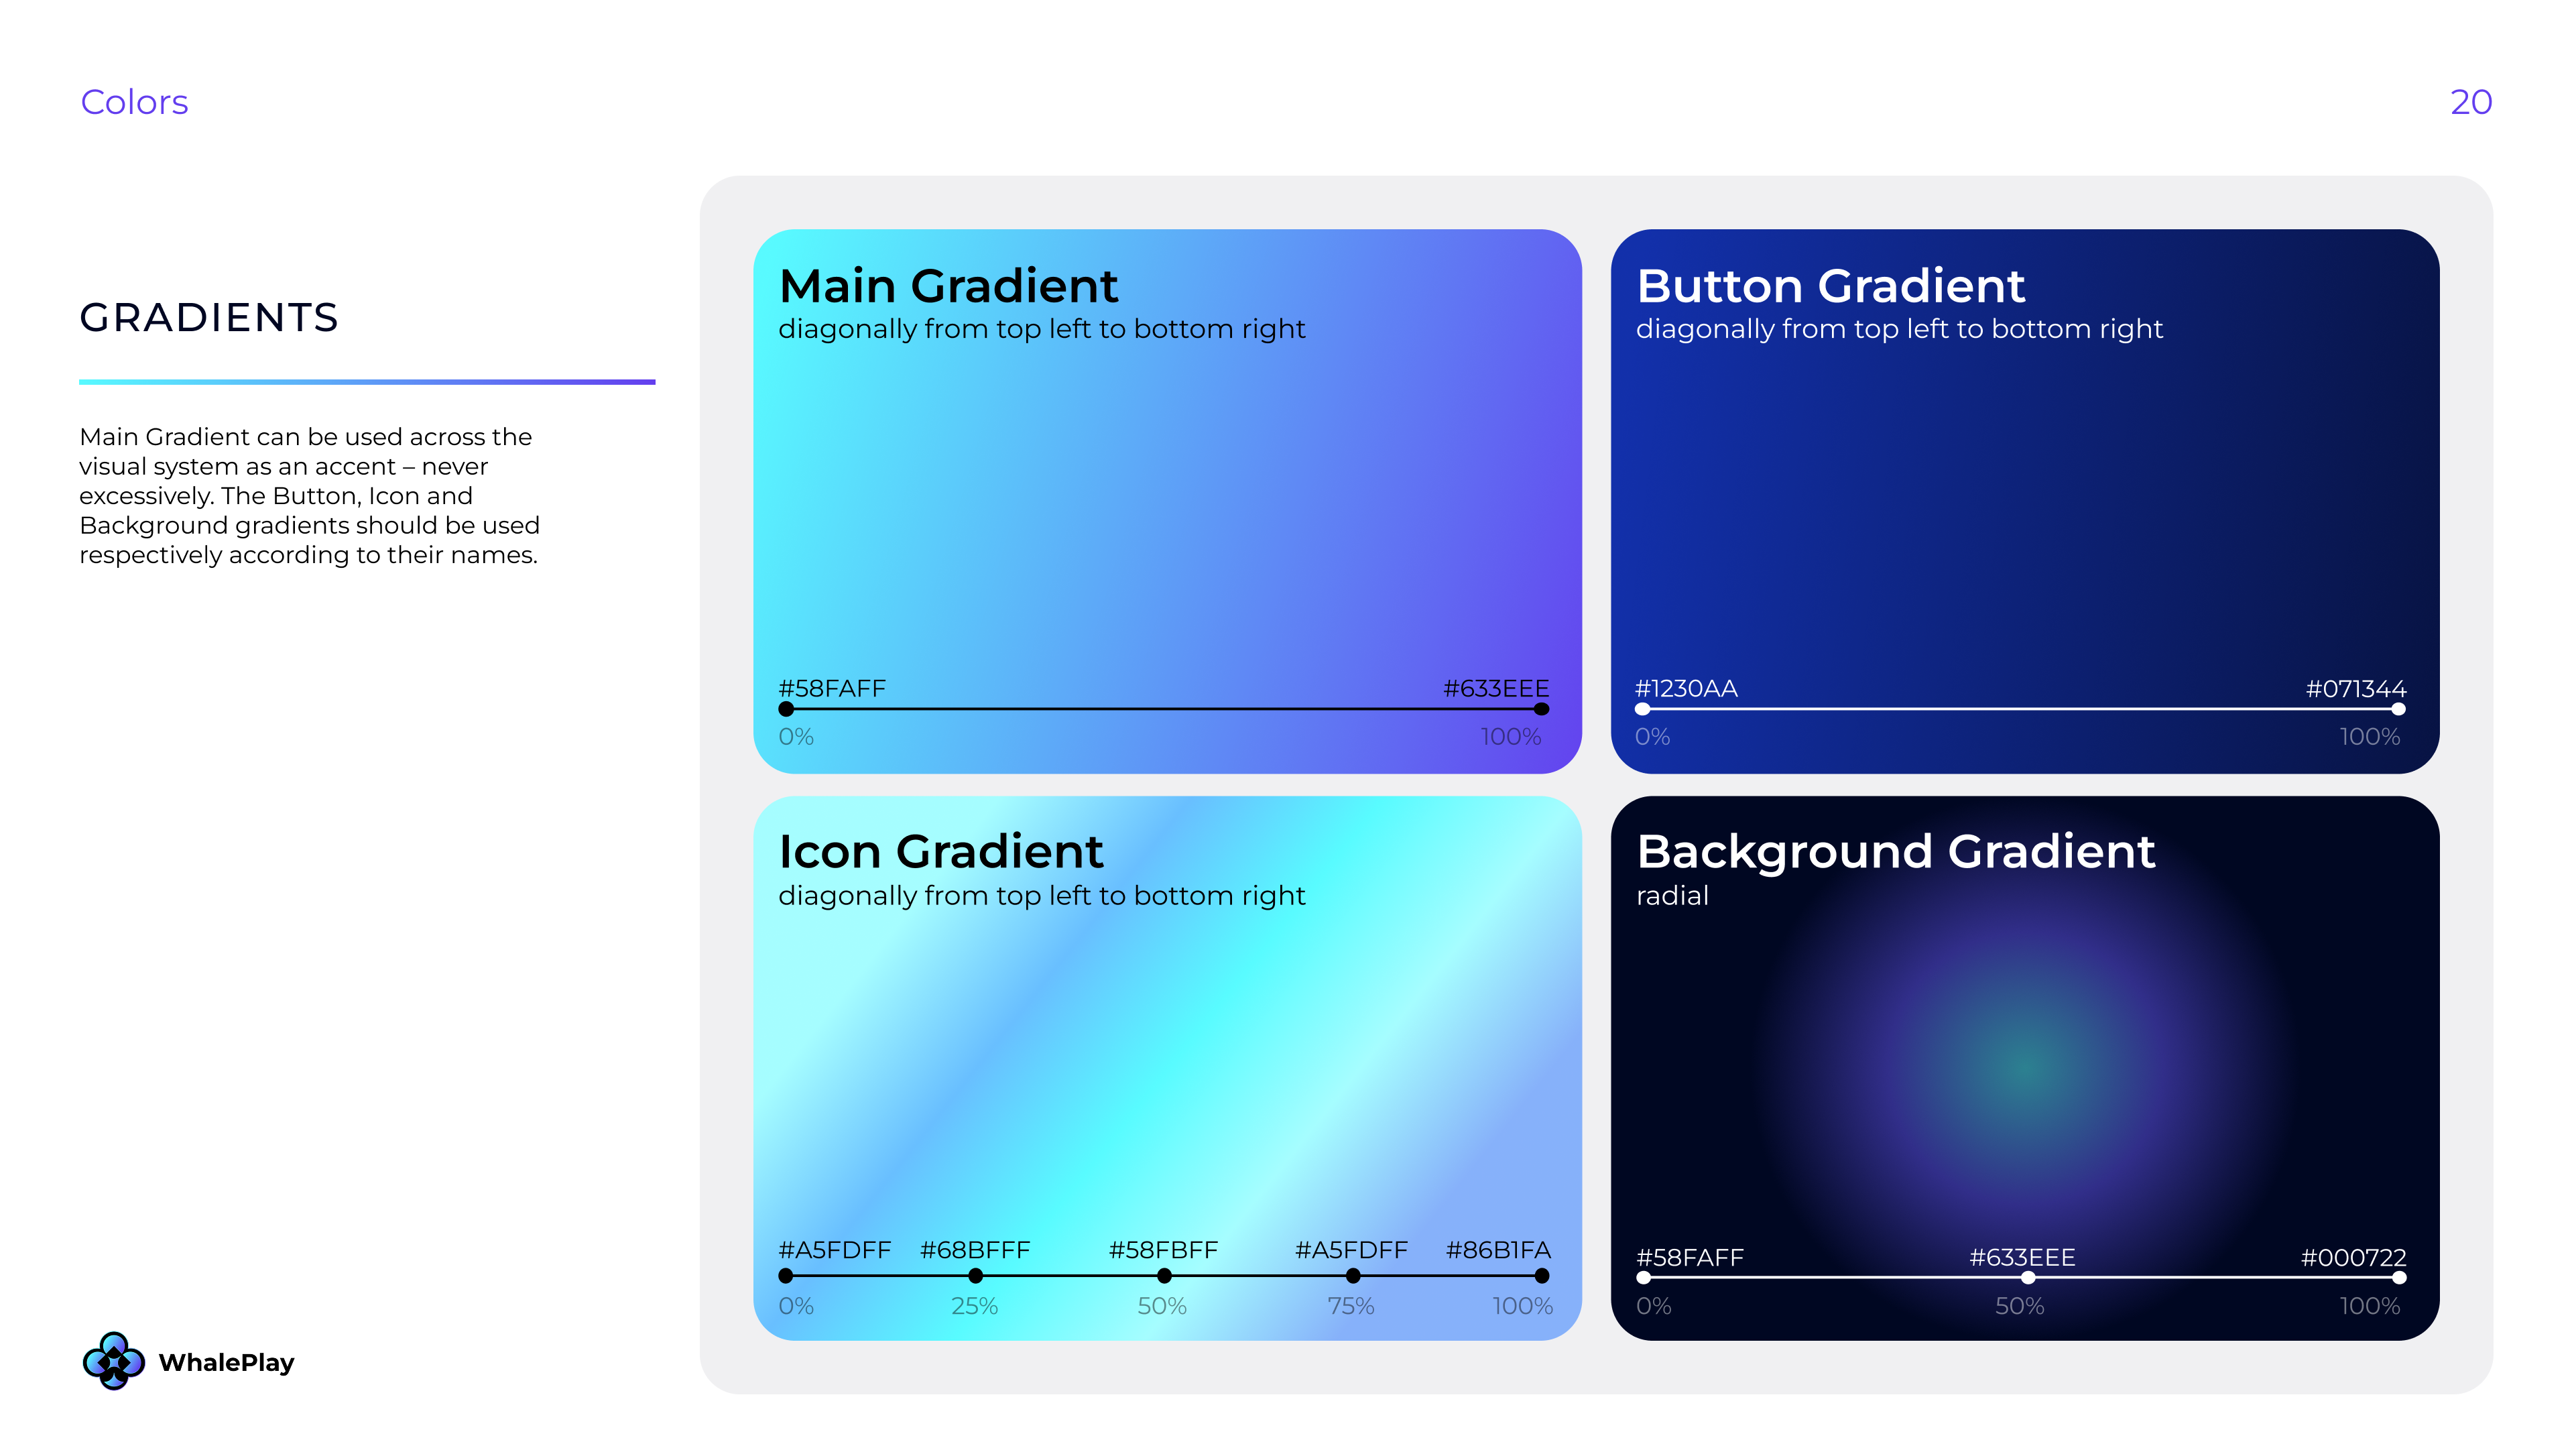Click the GRADIENTS heading text
2574x1448 pixels.
coord(209,318)
